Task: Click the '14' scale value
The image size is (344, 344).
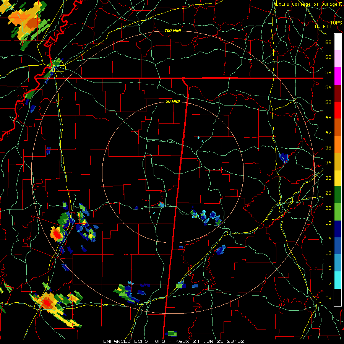Action: 328,238
